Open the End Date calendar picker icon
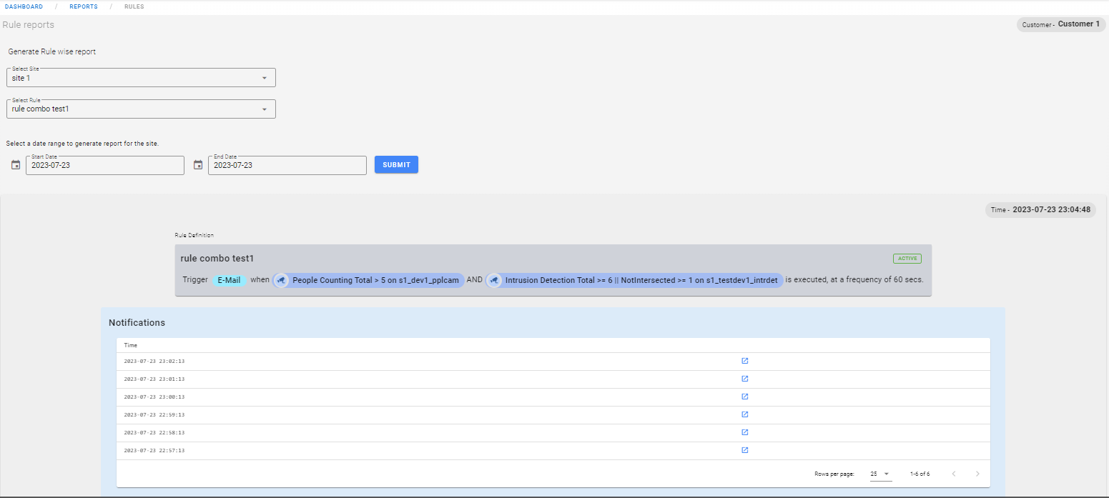1109x498 pixels. tap(198, 165)
